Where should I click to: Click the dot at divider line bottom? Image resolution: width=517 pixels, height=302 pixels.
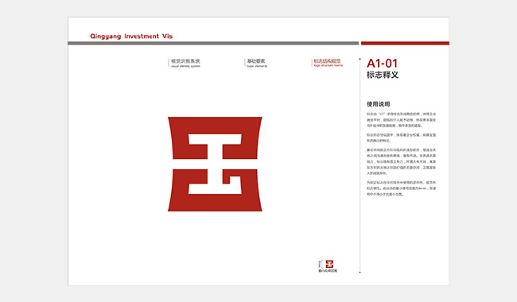pyautogui.click(x=360, y=272)
